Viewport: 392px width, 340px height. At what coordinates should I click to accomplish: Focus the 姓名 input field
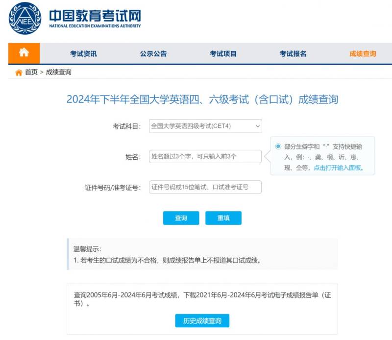click(x=205, y=156)
